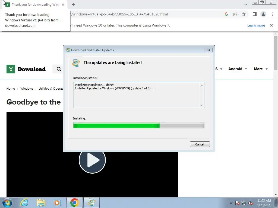The height and width of the screenshot is (208, 278).
Task: Open Utilities & Operating breadcrumb link
Action: pos(51,89)
